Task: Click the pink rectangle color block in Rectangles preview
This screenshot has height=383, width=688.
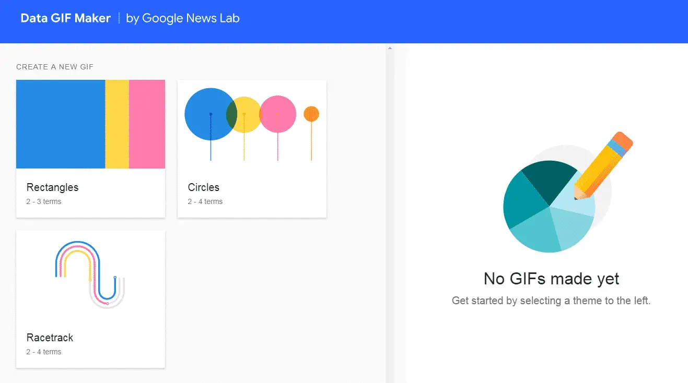Action: click(148, 124)
